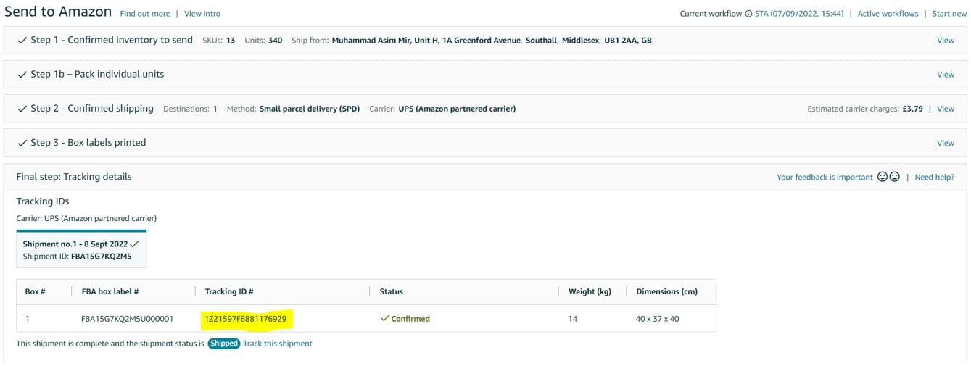The width and height of the screenshot is (971, 366).
Task: Click the Start new workflow link
Action: [x=949, y=14]
